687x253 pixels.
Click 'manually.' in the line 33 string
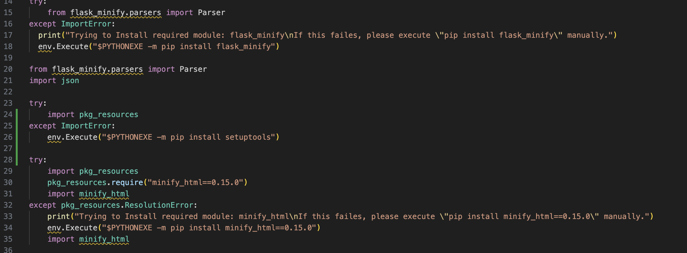coord(624,216)
